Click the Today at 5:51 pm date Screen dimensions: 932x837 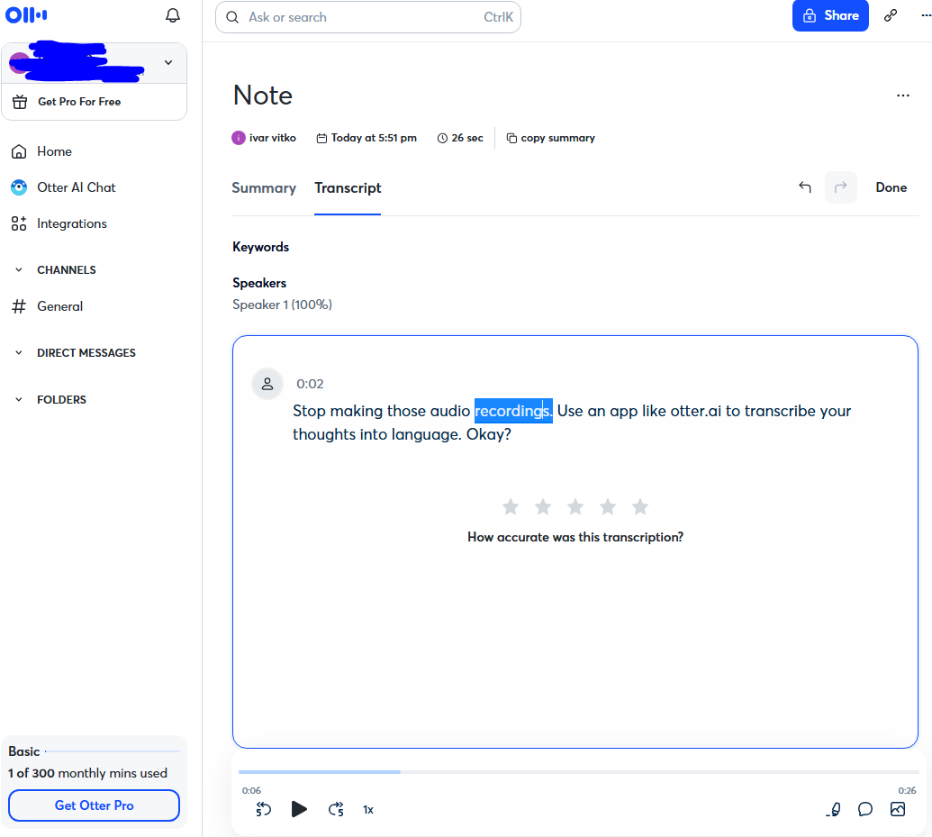[x=366, y=138]
